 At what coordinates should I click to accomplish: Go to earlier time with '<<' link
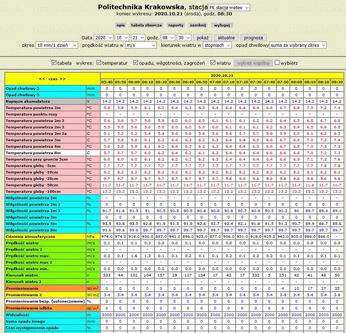(x=42, y=79)
